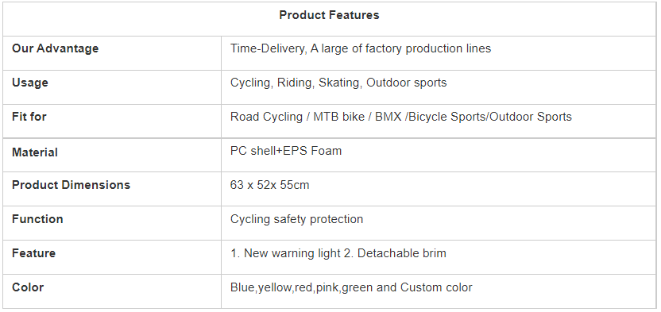Click the Time-Delivery factory production lines text
The image size is (661, 312).
point(361,48)
